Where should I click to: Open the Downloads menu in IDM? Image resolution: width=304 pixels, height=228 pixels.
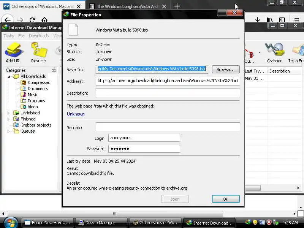(39, 36)
